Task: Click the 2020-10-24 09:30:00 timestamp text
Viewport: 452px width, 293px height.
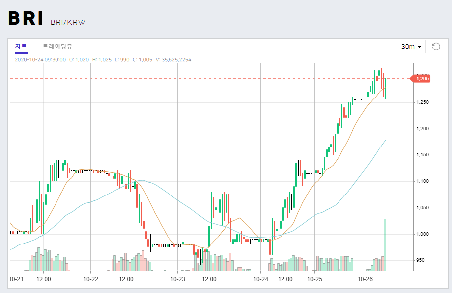Action: (40, 60)
